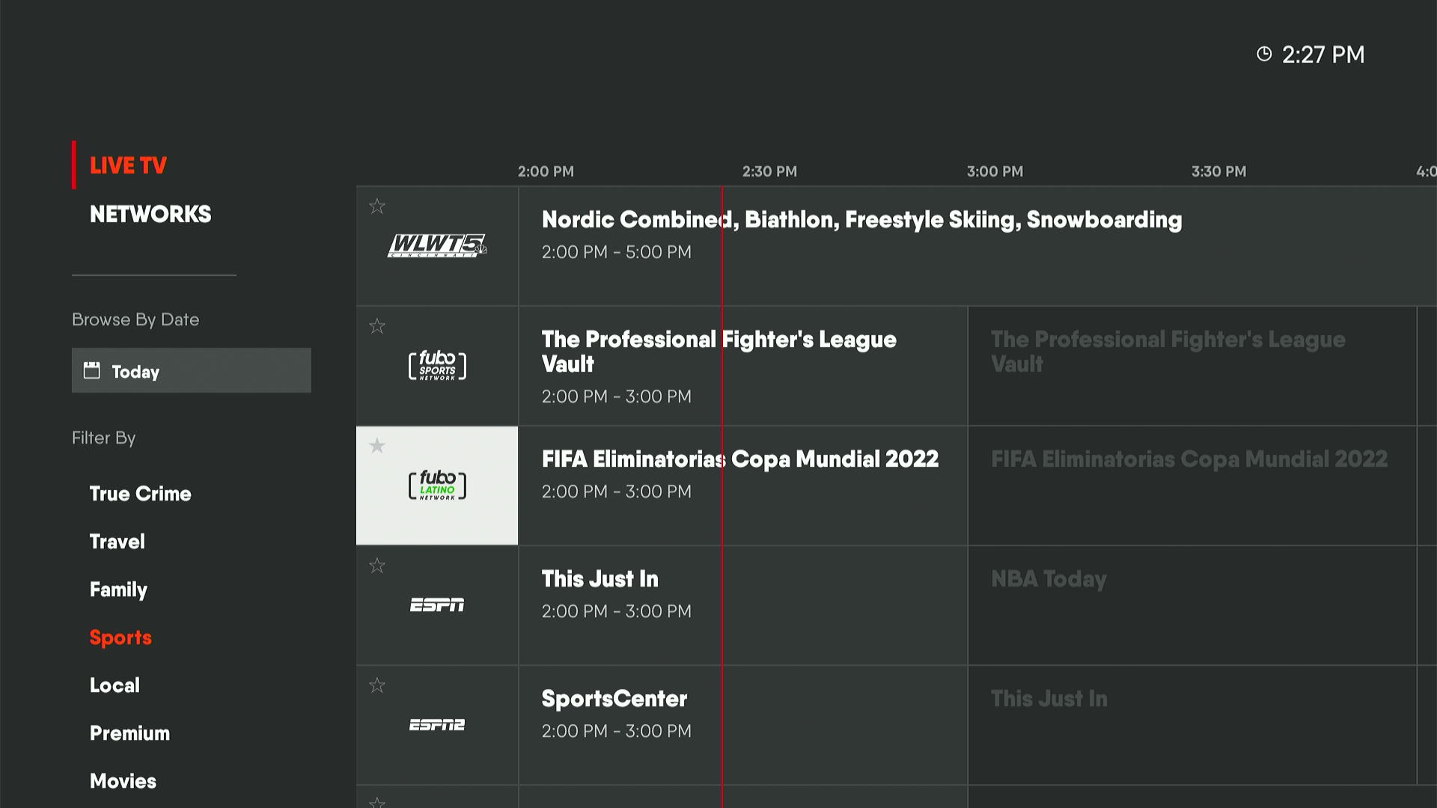Click the 2:30 PM timeline header

769,171
